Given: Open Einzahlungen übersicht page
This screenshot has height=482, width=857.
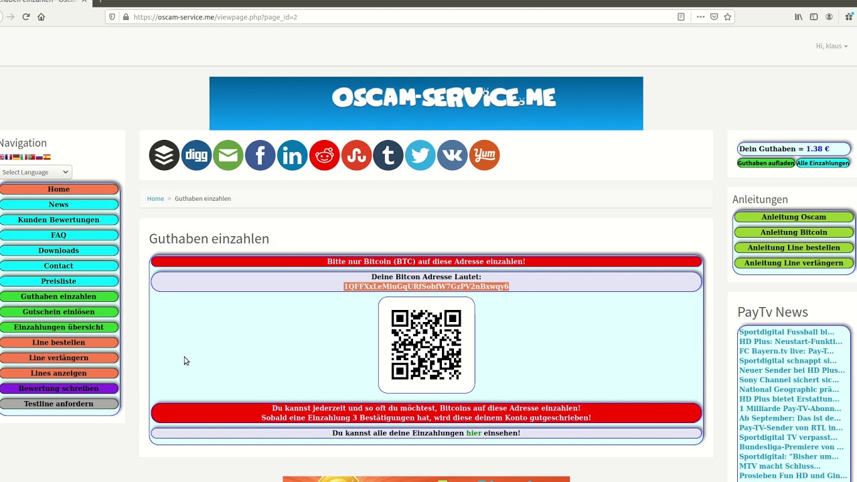Looking at the screenshot, I should coord(59,327).
